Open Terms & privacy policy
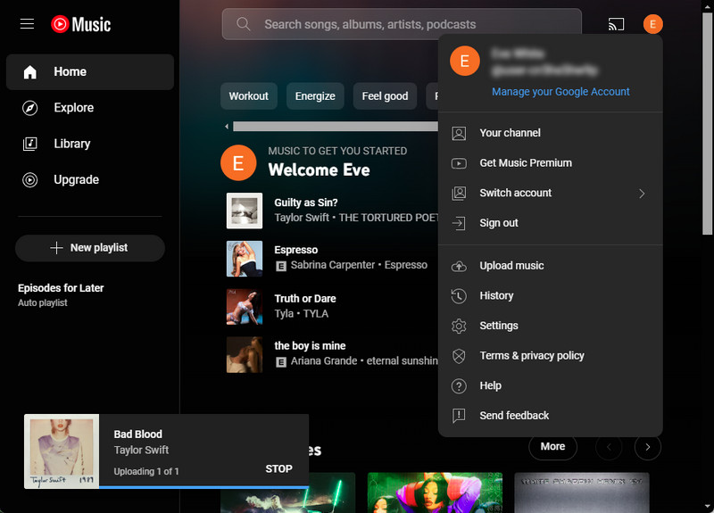 click(550, 356)
